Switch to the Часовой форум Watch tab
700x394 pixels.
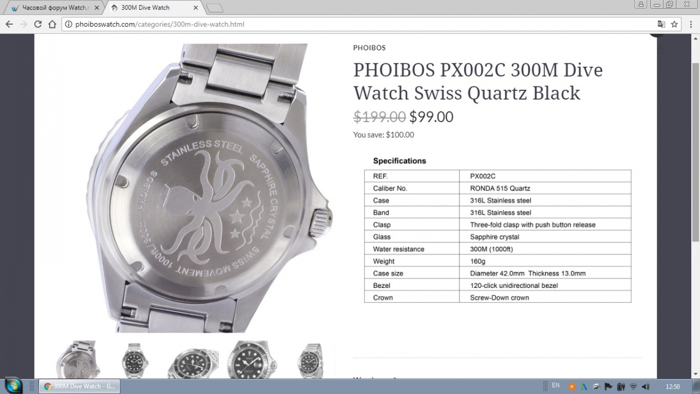(x=54, y=8)
